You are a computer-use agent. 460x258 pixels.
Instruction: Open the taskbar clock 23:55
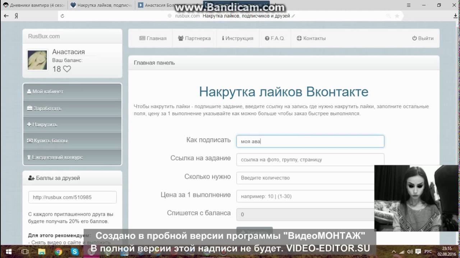(447, 251)
